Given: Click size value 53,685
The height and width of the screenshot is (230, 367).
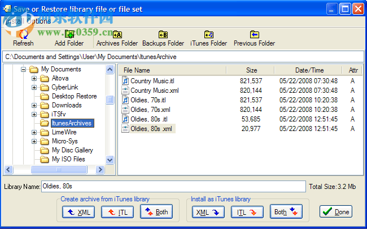Looking at the screenshot, I should (x=251, y=119).
